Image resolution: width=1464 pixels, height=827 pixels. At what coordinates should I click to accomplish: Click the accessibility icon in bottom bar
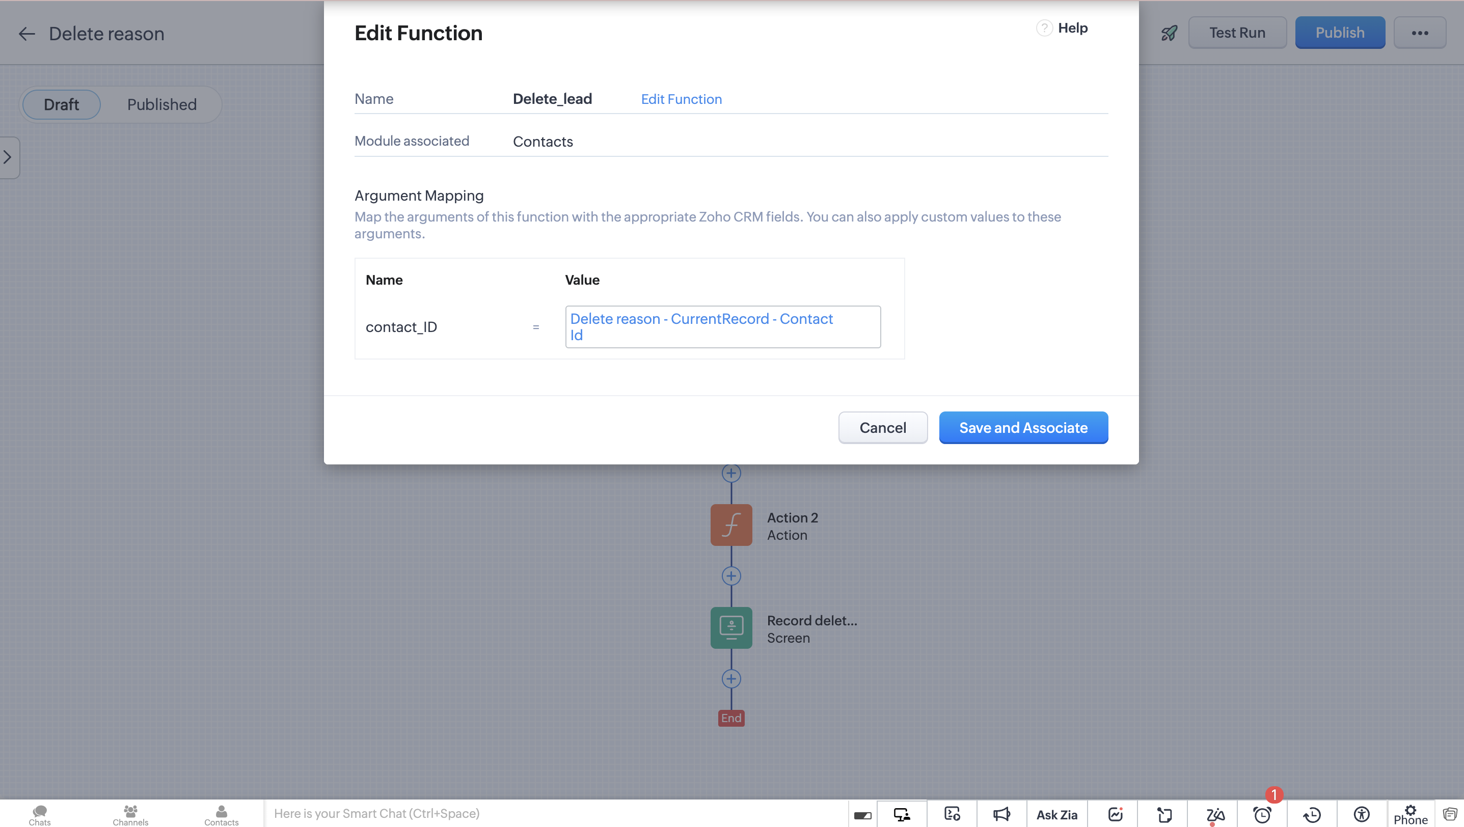click(1361, 814)
